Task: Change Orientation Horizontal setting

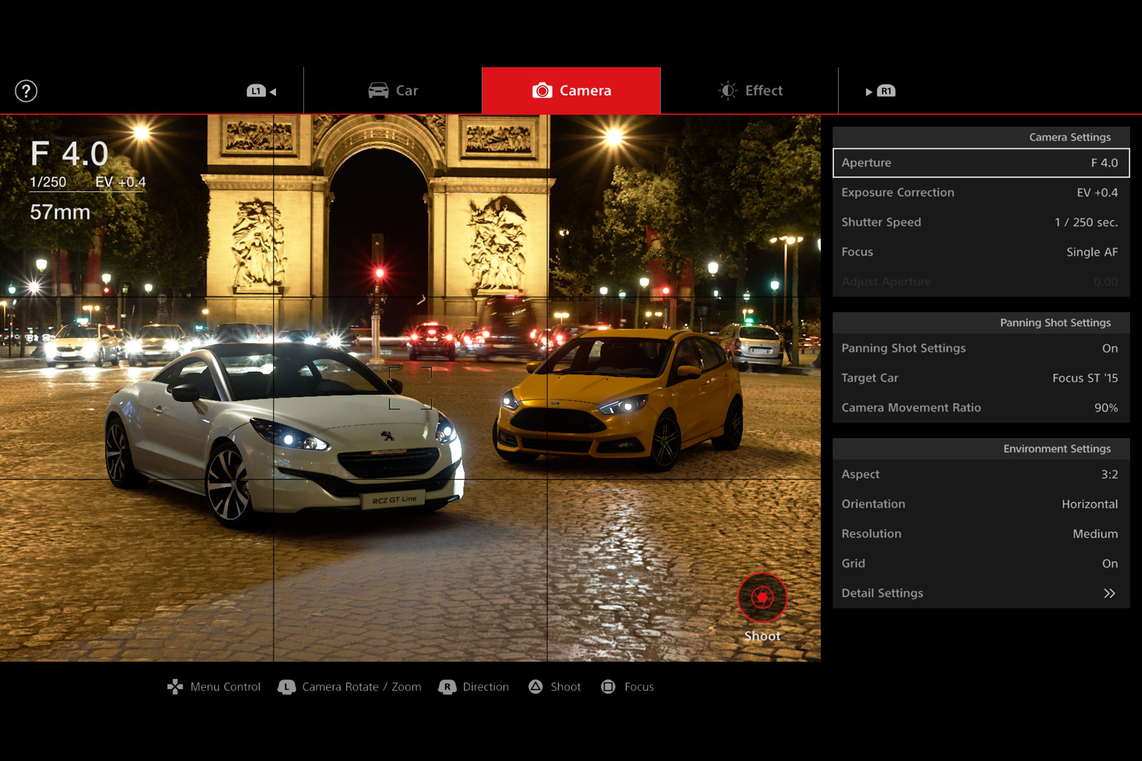Action: [981, 504]
